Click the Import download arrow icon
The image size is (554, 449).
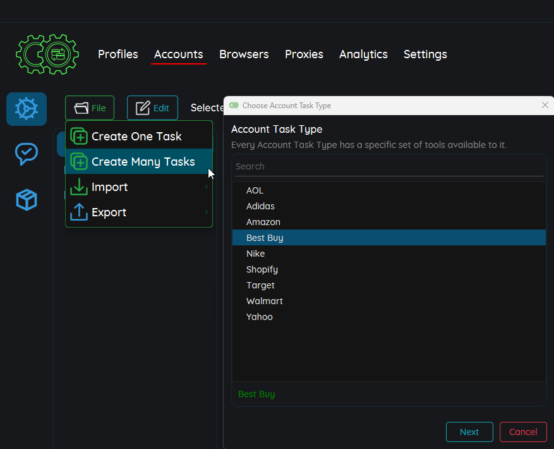(x=79, y=187)
